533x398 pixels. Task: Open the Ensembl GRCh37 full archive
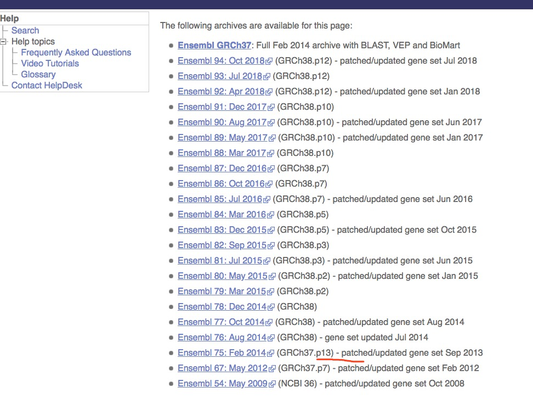coord(214,45)
